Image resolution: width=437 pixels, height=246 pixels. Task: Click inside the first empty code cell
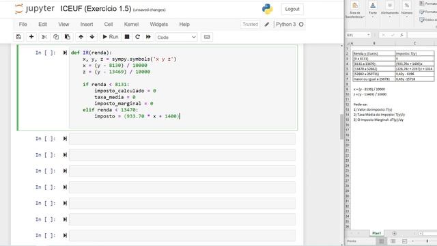tap(182, 139)
